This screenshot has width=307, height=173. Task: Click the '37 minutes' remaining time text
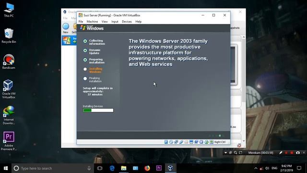[x=95, y=95]
